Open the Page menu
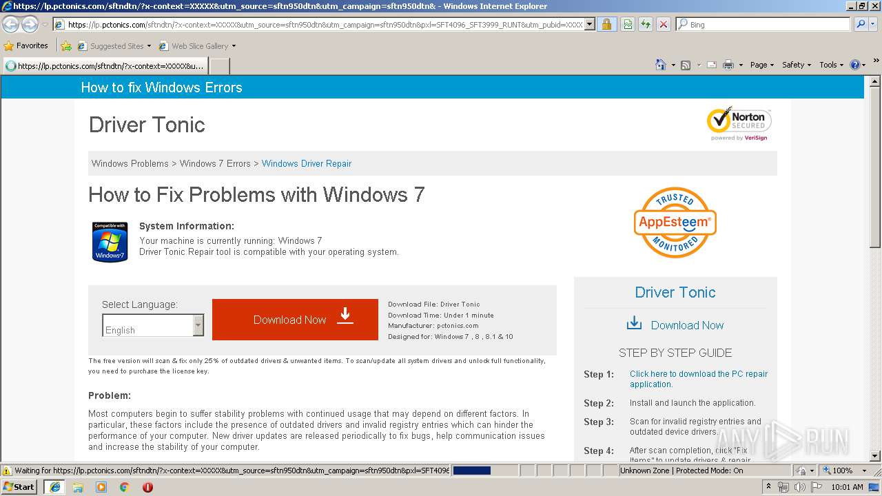Viewport: 882px width, 496px height. click(x=762, y=65)
